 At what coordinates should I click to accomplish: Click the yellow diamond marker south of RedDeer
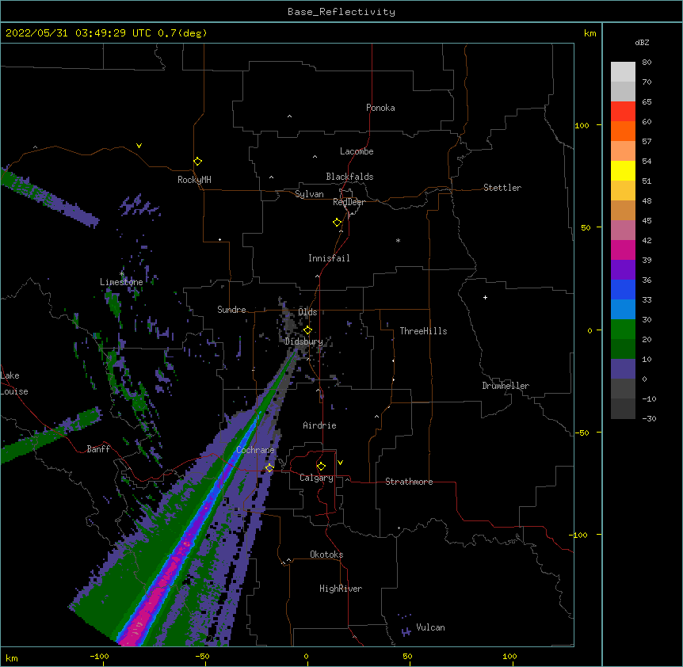click(x=337, y=223)
